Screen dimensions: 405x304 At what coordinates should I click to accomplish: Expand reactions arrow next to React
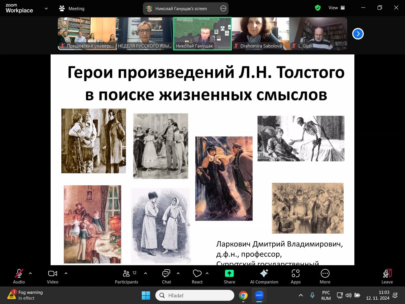tap(207, 273)
